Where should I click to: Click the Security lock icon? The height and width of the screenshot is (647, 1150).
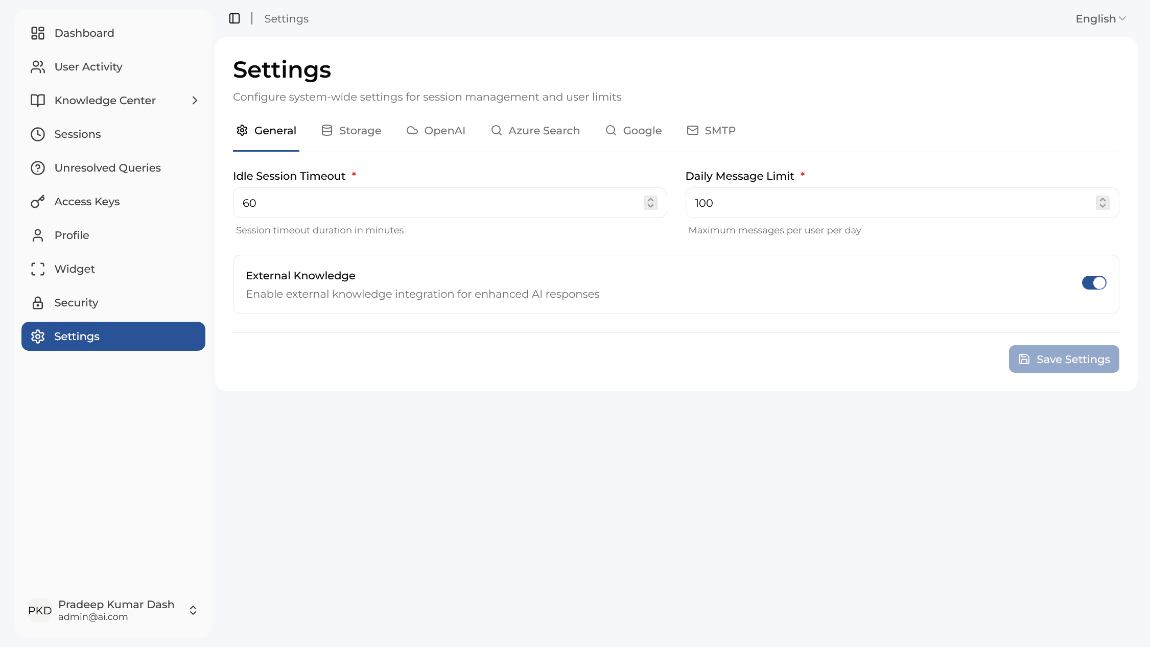[x=38, y=303]
